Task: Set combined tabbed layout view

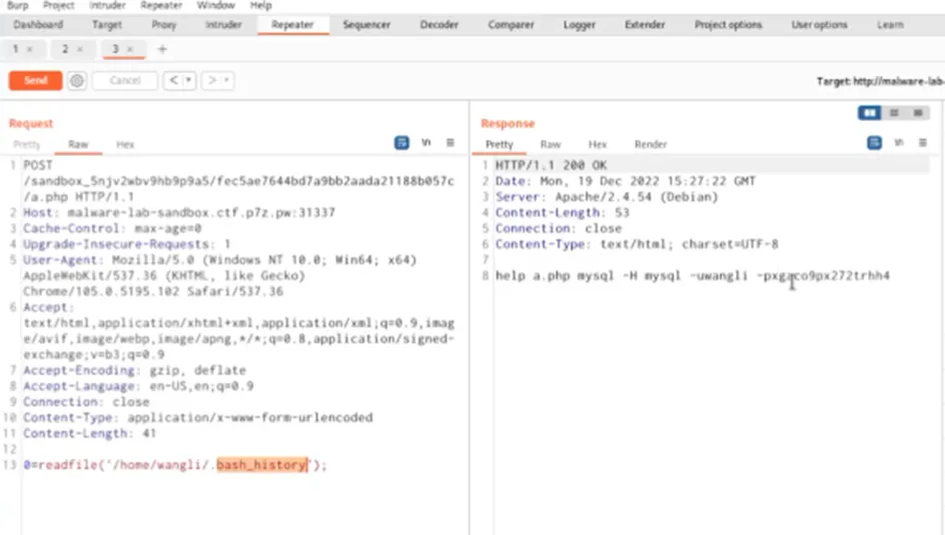Action: click(x=918, y=113)
